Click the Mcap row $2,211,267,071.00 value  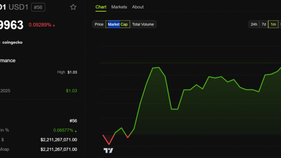(59, 149)
